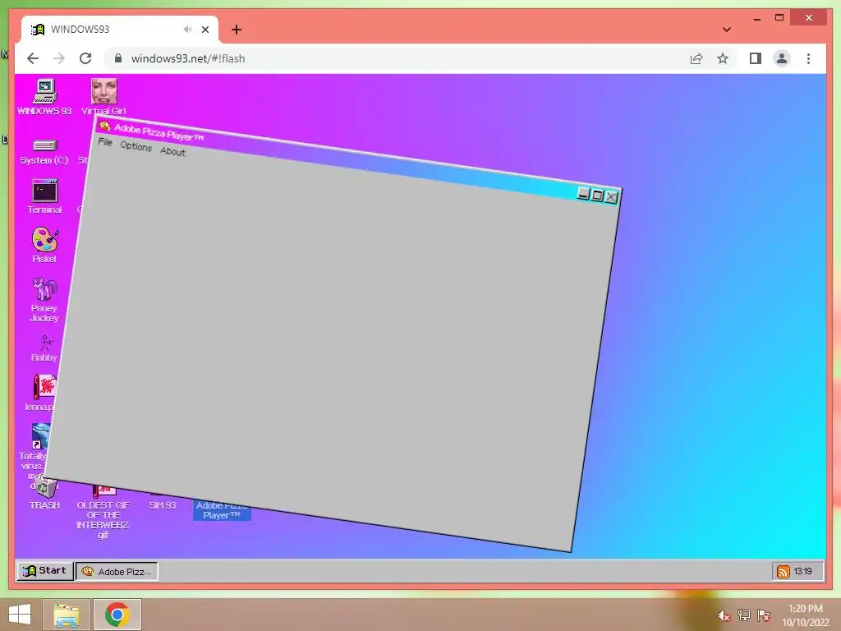Viewport: 841px width, 631px height.
Task: Open the Robby stick figure icon
Action: [44, 348]
